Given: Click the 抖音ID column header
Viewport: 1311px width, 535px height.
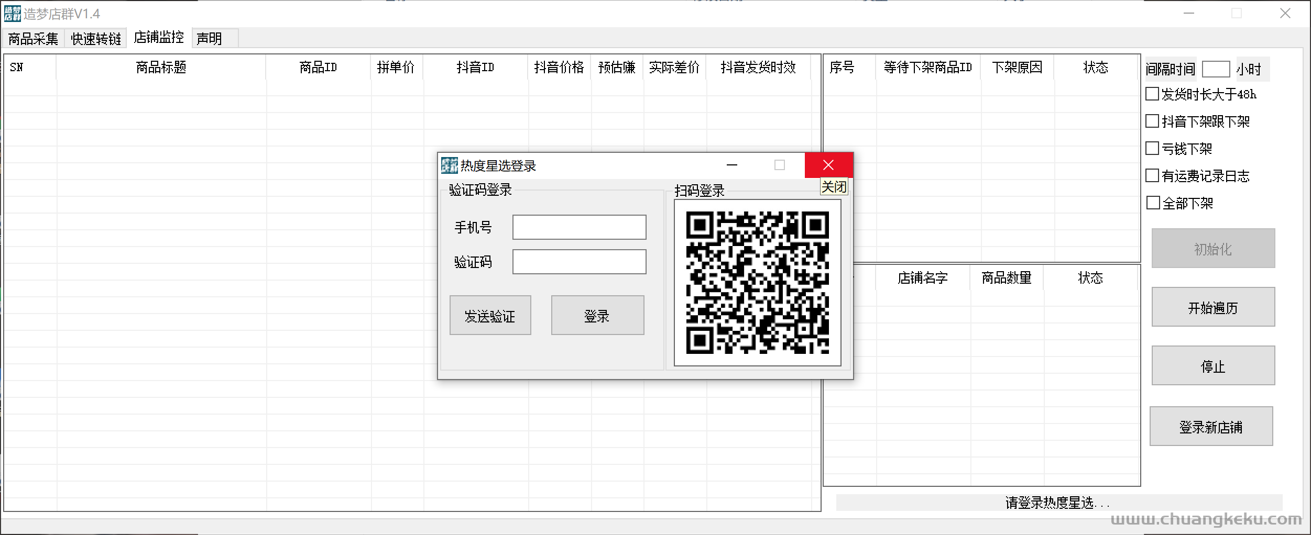Looking at the screenshot, I should click(x=475, y=68).
